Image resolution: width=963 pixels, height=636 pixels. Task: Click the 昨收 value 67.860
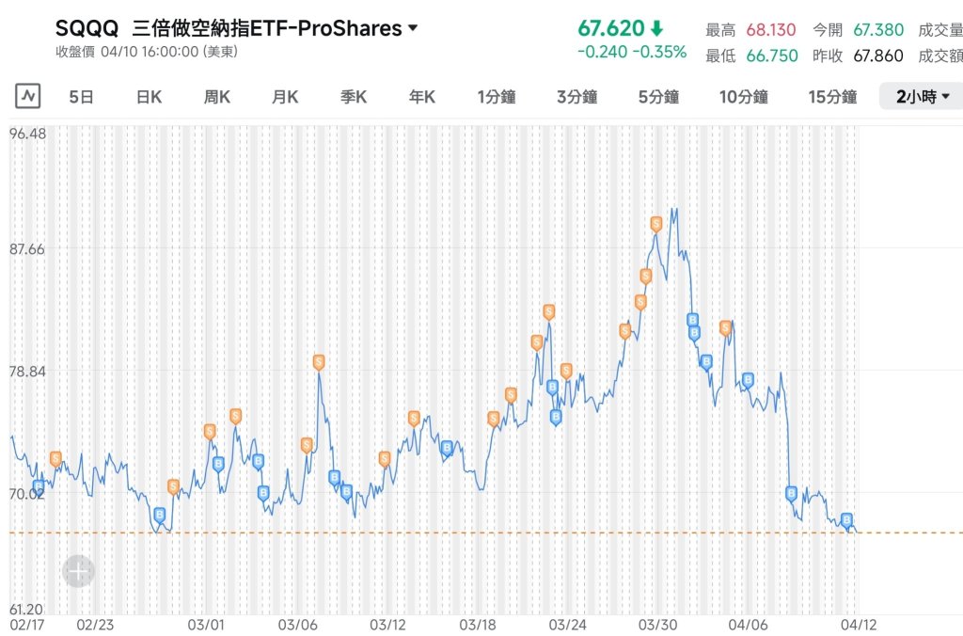click(878, 56)
